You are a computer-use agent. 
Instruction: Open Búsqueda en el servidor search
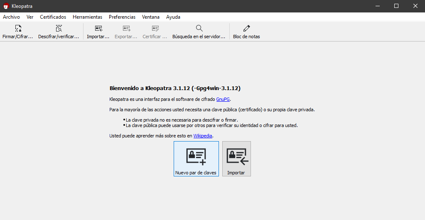point(199,32)
